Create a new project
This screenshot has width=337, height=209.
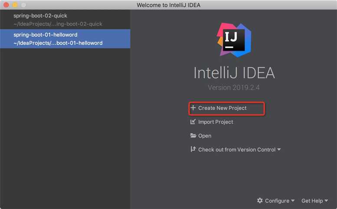pos(222,108)
